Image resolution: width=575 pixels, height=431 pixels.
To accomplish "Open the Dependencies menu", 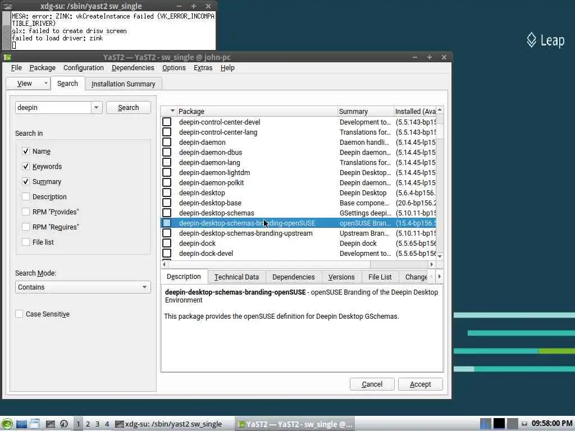I will (x=133, y=68).
